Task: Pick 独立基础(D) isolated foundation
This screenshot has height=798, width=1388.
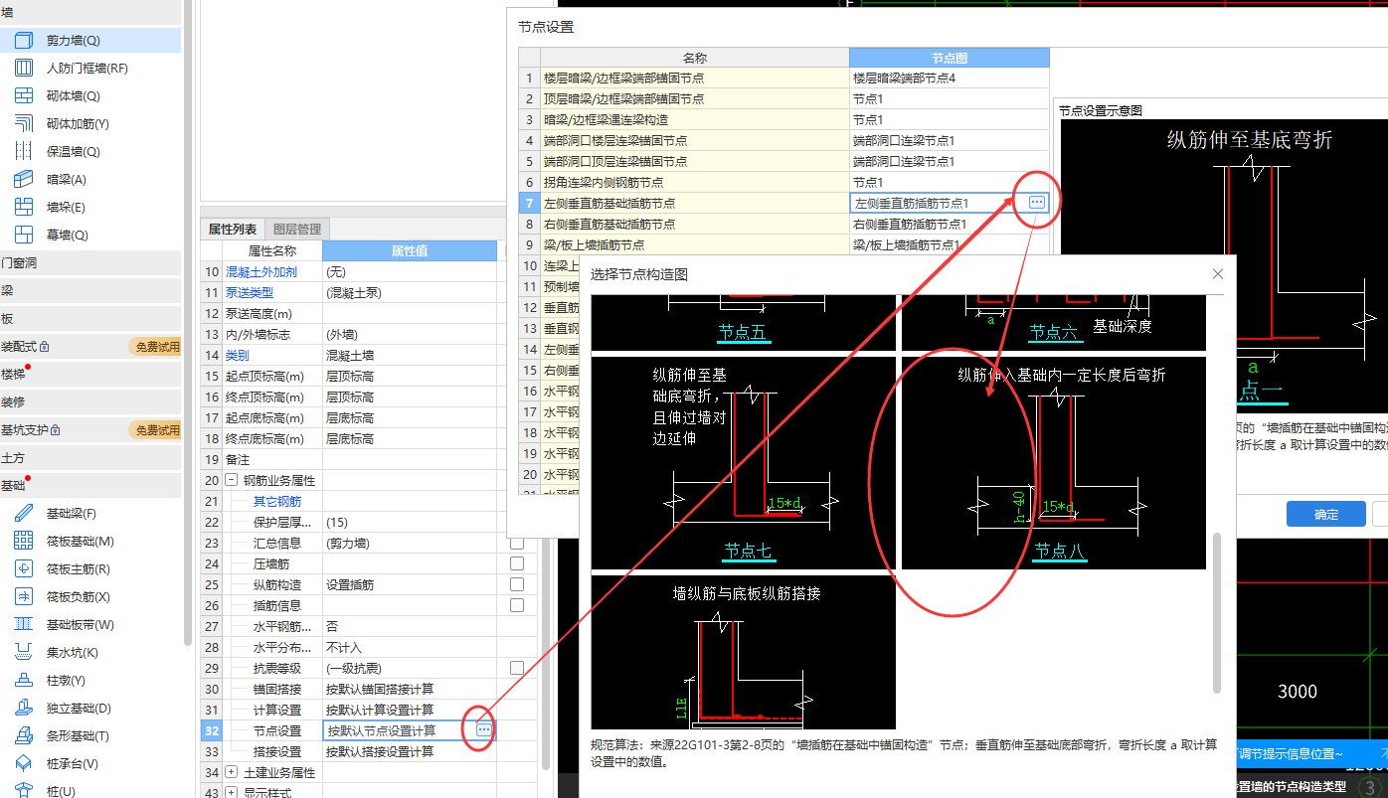Action: (89, 709)
